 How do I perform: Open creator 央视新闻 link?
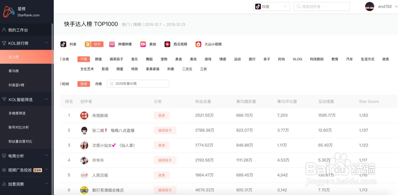[x=100, y=116]
